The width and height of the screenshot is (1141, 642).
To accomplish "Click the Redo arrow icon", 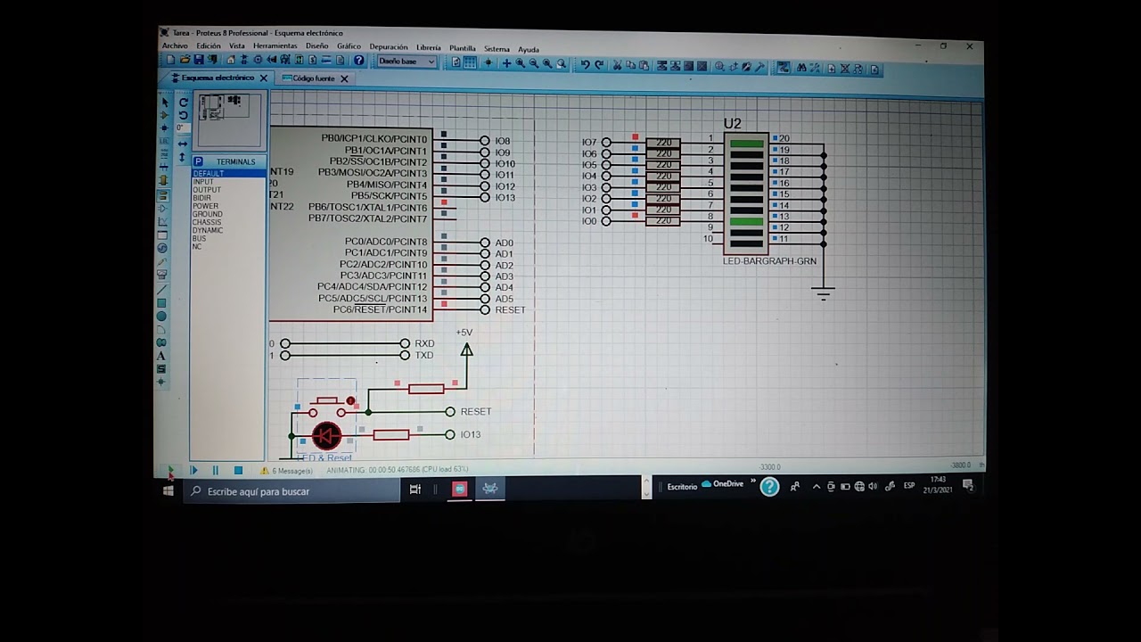I will point(599,65).
